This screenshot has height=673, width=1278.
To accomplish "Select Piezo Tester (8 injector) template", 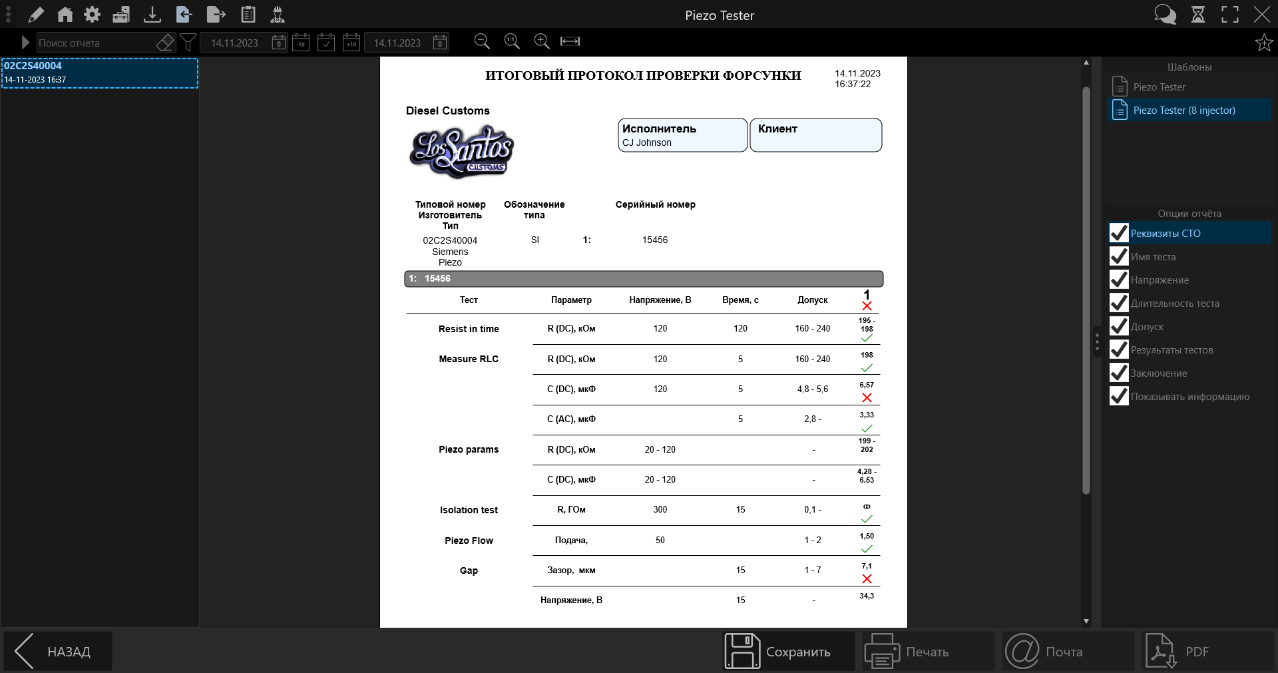I will 1183,111.
